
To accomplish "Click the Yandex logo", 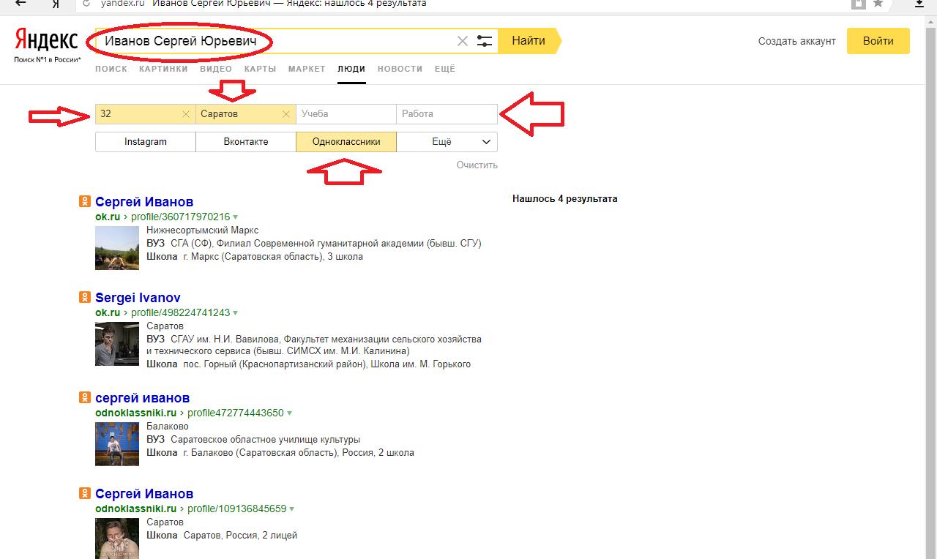I will (x=46, y=41).
